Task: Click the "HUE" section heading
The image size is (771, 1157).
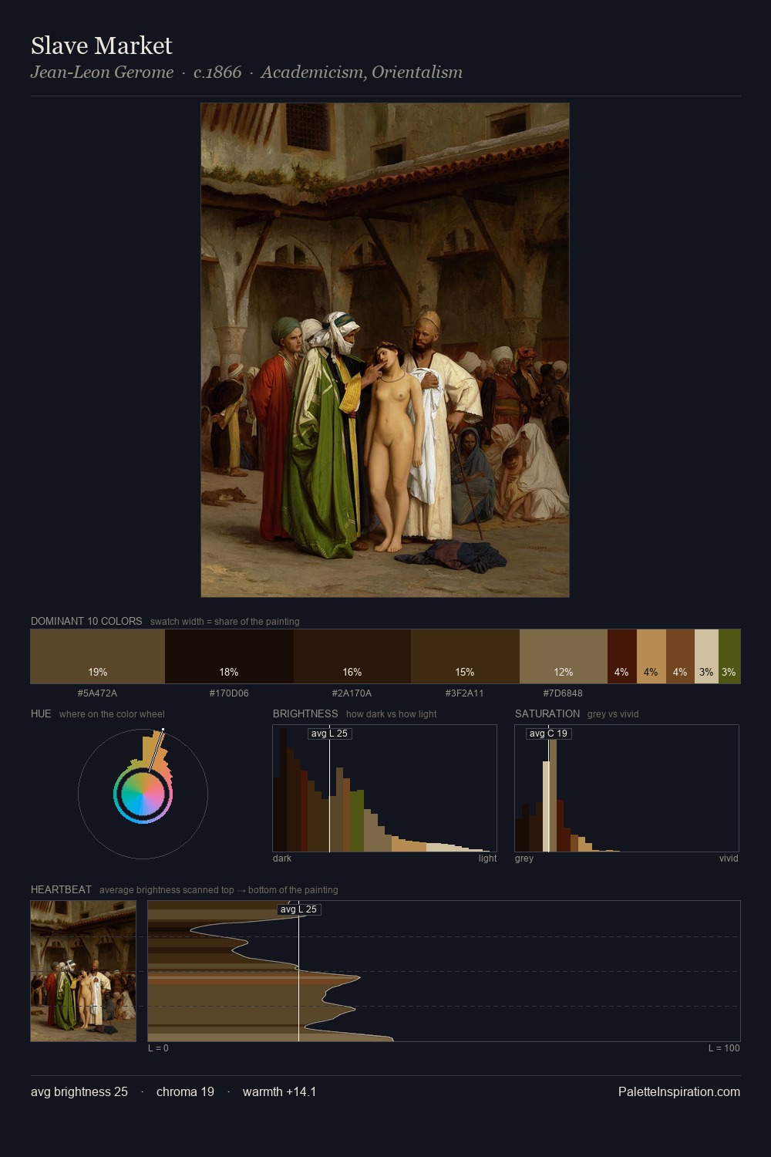Action: 41,713
